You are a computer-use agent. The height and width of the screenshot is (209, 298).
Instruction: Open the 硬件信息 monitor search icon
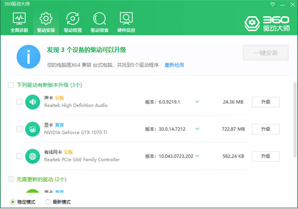(126, 19)
